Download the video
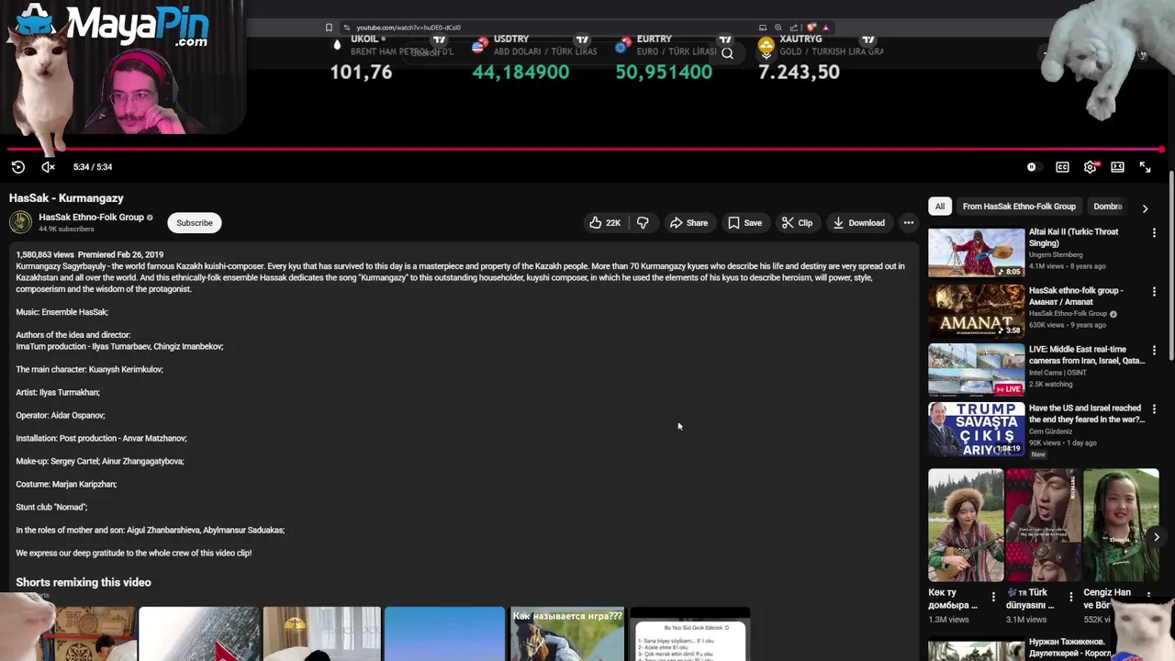The height and width of the screenshot is (661, 1175). click(859, 223)
